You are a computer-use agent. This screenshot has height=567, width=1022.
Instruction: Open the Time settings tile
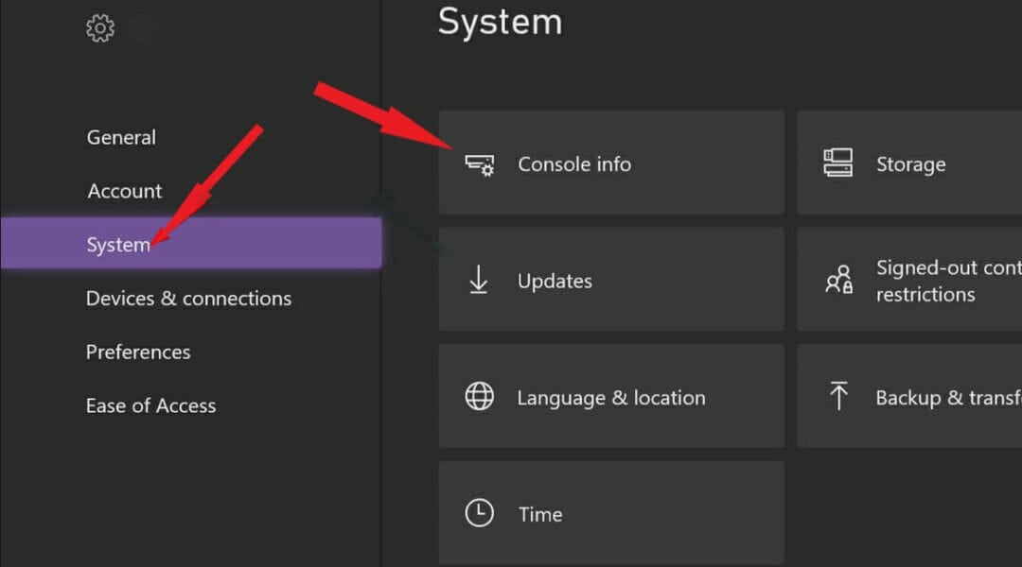pos(611,513)
